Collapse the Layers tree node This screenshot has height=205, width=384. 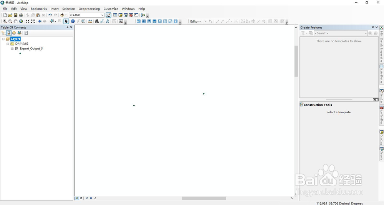pyautogui.click(x=3, y=39)
